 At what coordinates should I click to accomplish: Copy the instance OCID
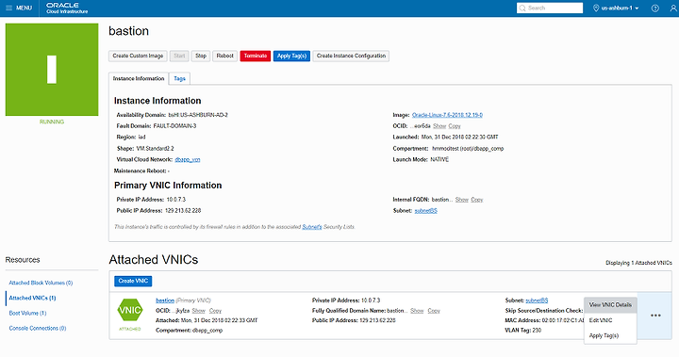pos(455,126)
